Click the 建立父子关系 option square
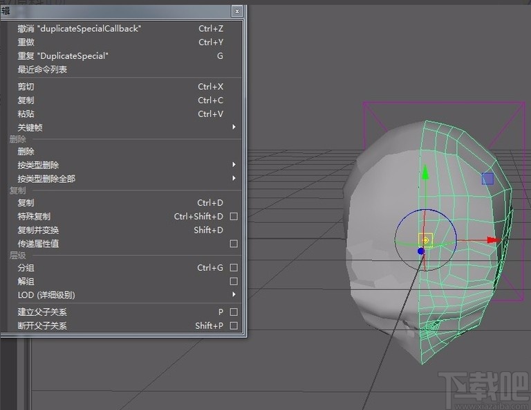Screen dimensions: 531x410 (x=234, y=312)
